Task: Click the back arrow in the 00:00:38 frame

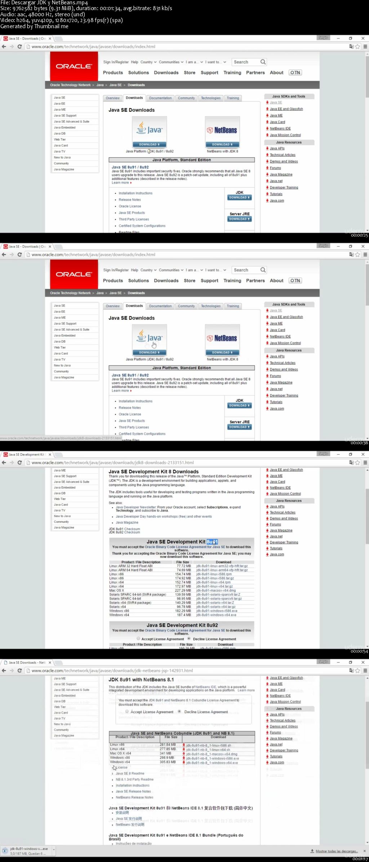Action: point(4,255)
